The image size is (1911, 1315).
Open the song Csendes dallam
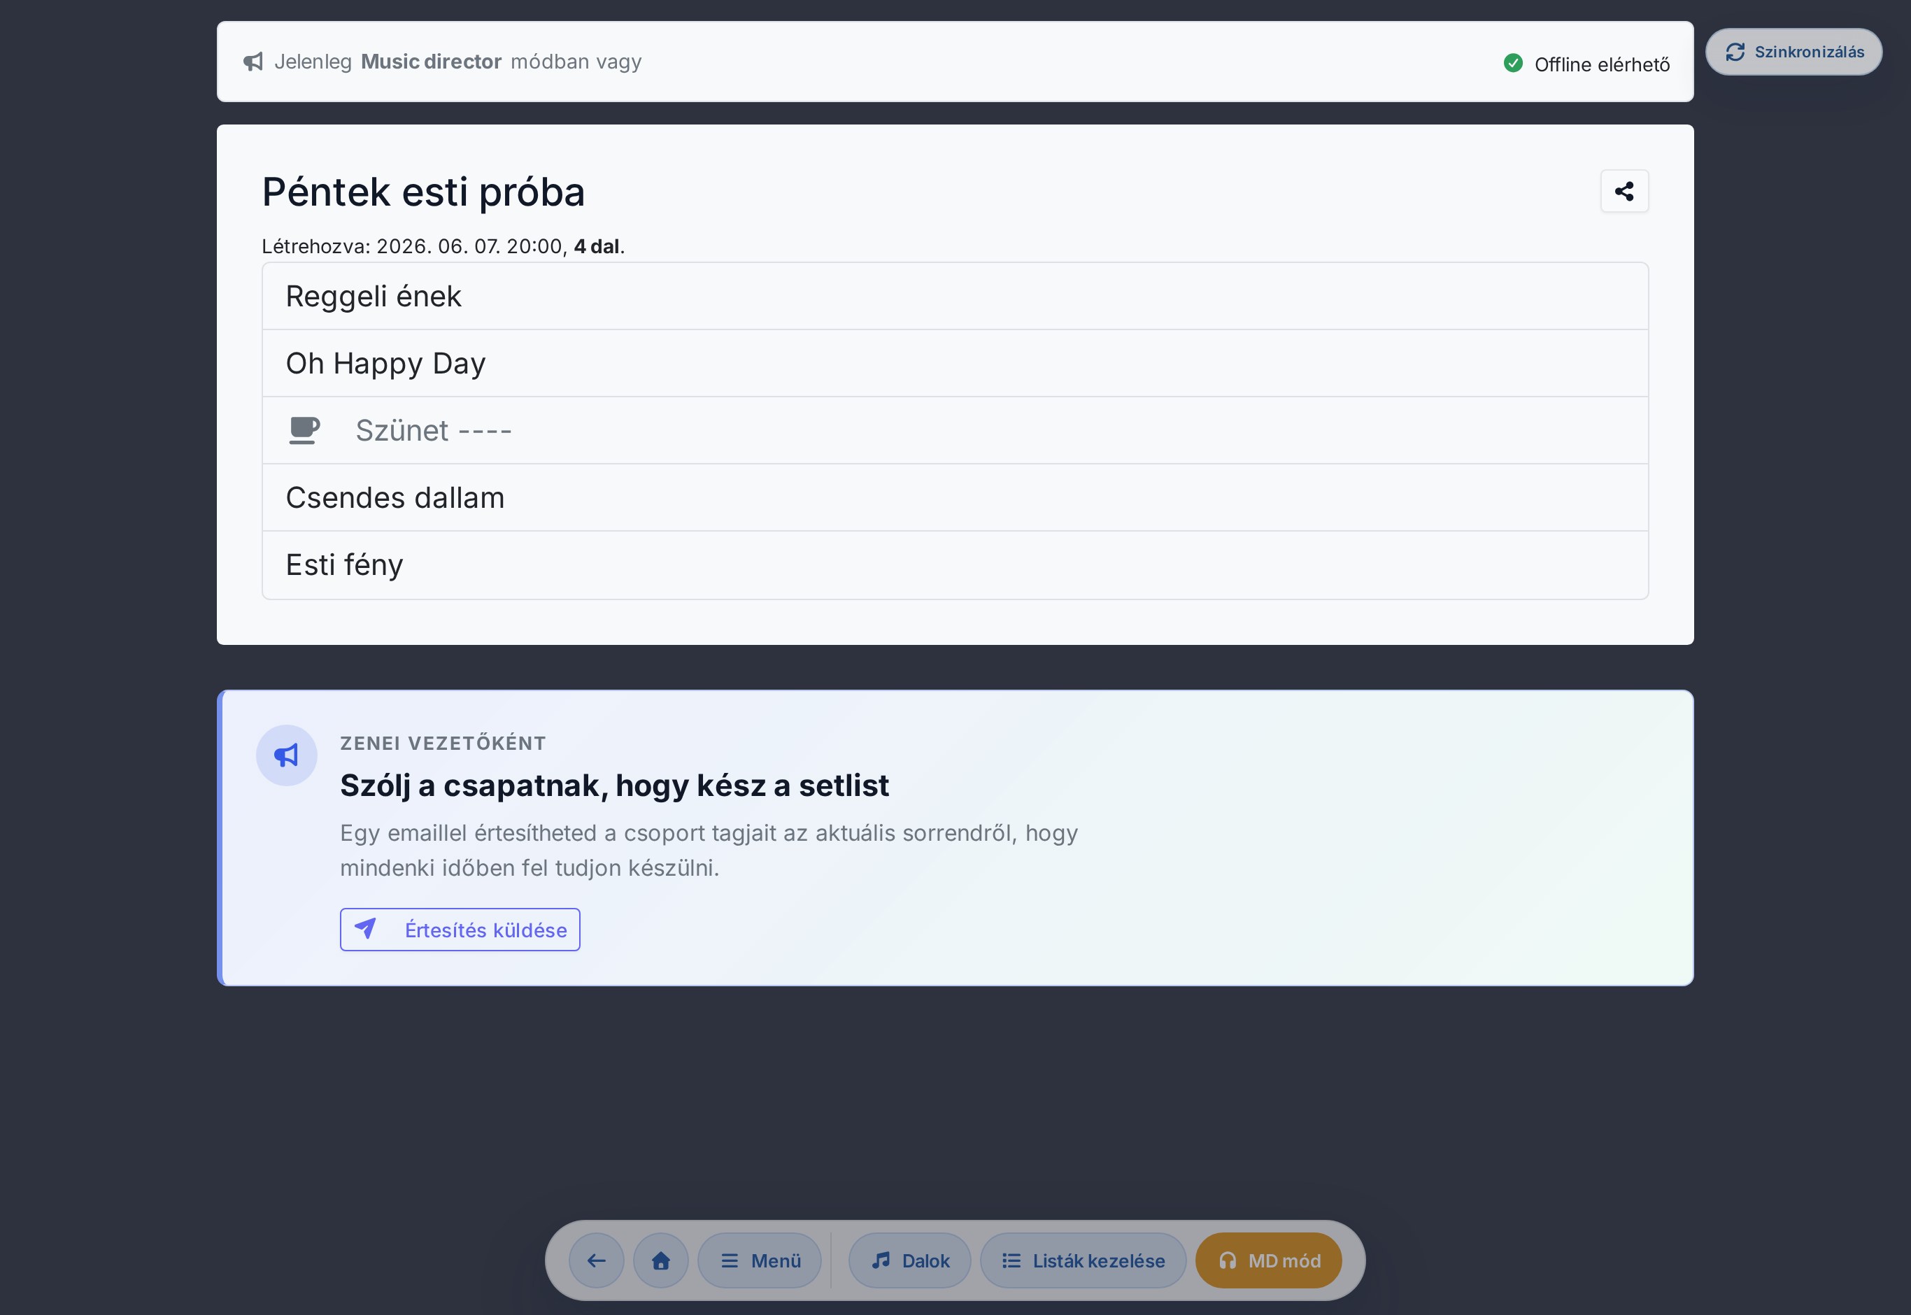[955, 497]
